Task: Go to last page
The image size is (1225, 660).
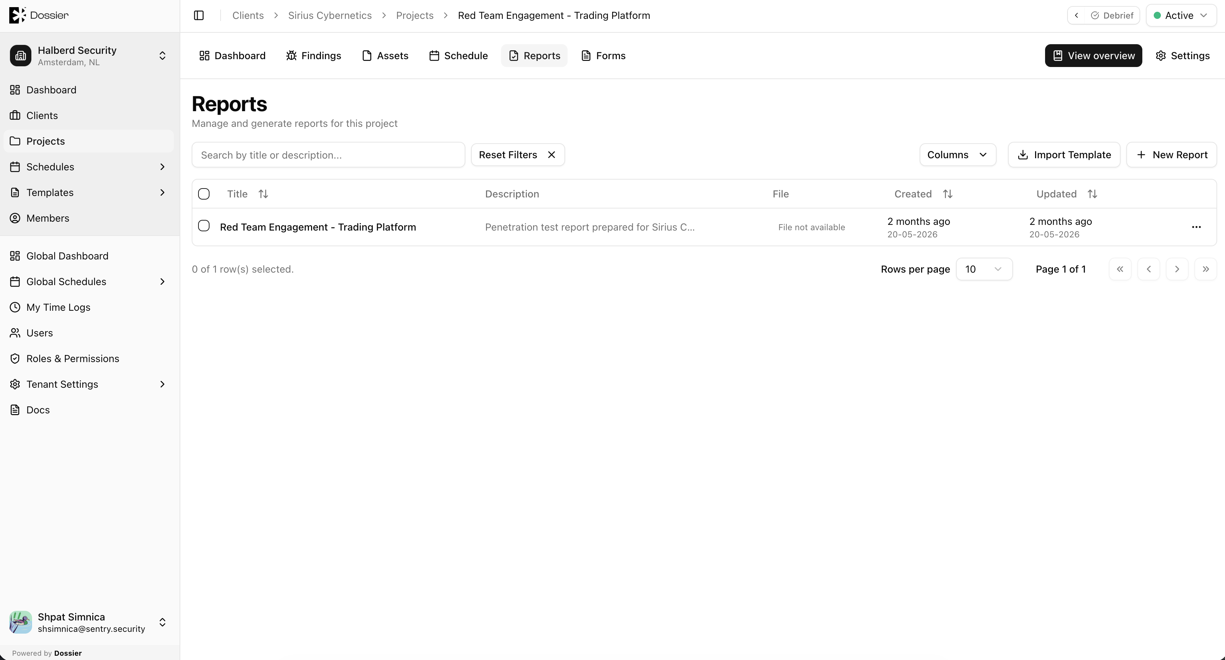Action: click(x=1205, y=269)
